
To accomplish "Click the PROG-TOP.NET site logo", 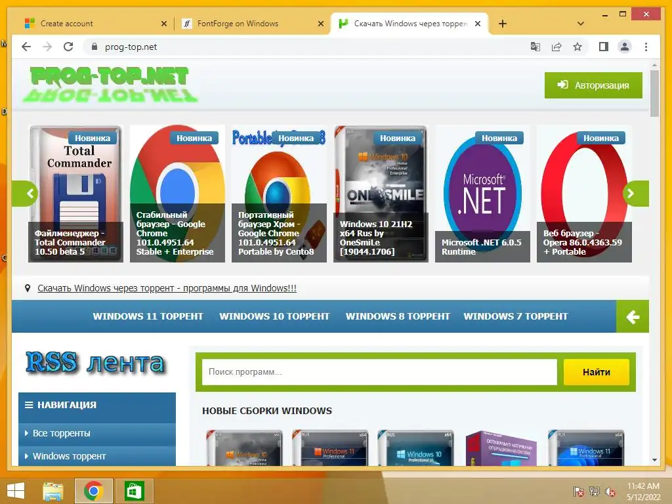I will click(x=110, y=84).
